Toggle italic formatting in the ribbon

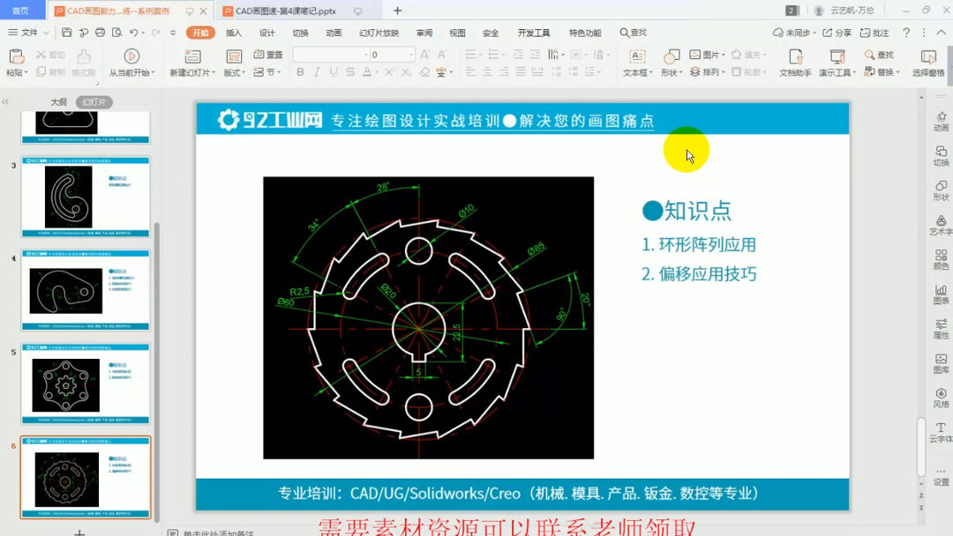pyautogui.click(x=317, y=71)
